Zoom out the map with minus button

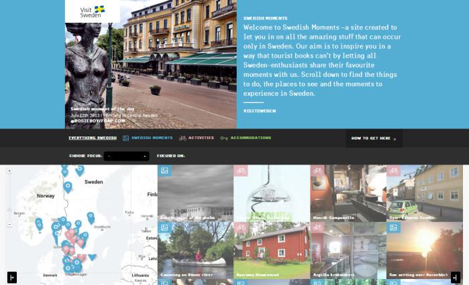pos(9,224)
